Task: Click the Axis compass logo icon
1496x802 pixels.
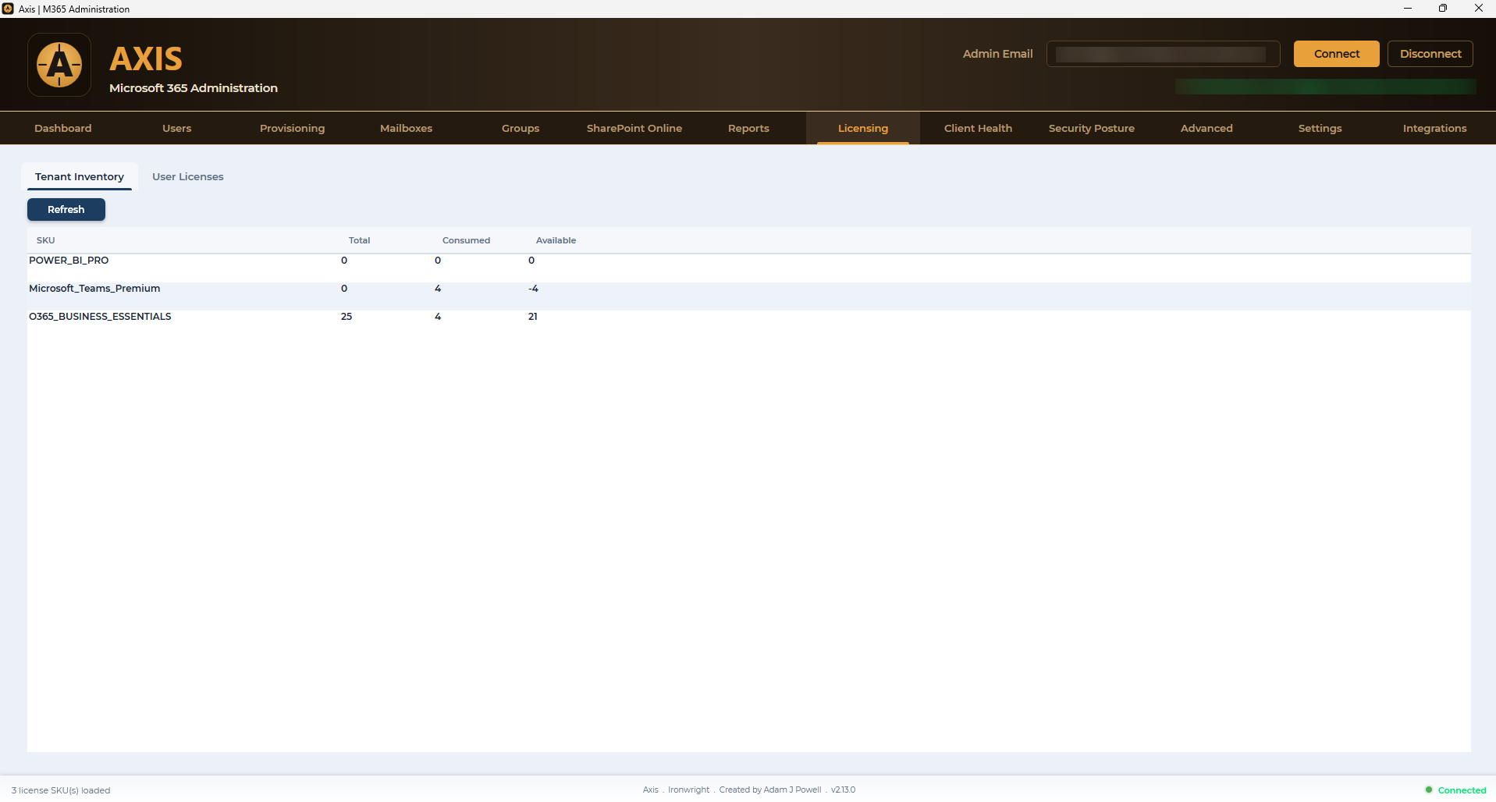Action: [x=59, y=65]
